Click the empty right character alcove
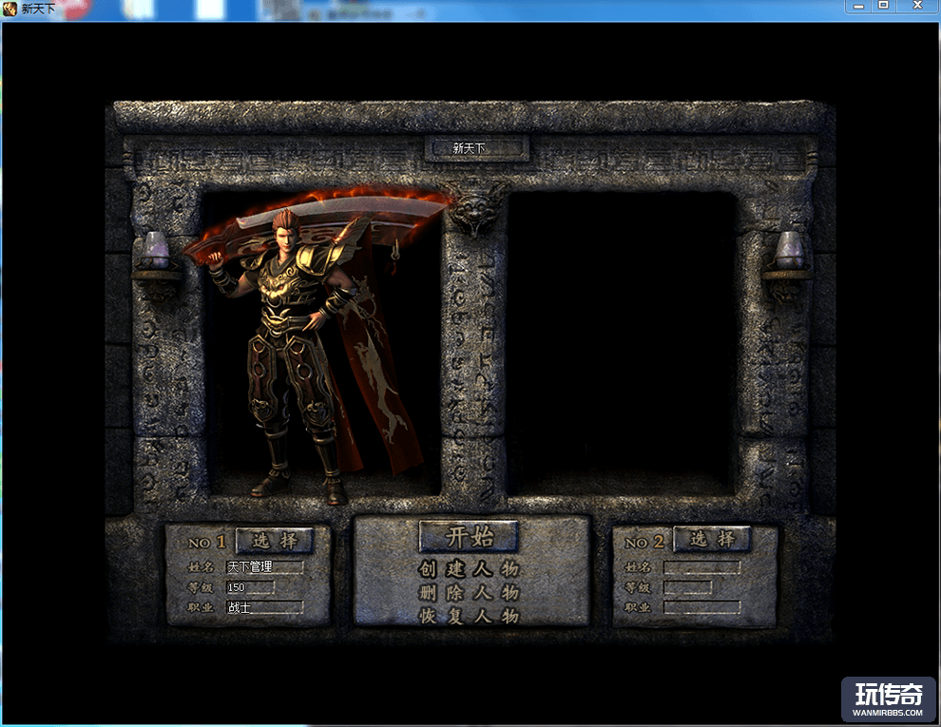 coord(622,343)
